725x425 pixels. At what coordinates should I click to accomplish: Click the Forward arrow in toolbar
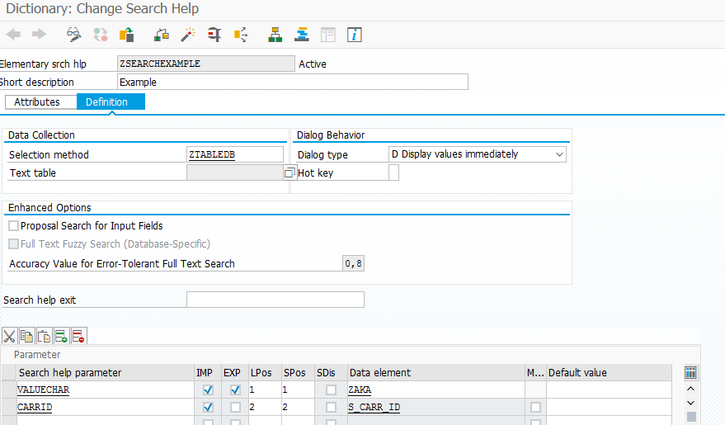point(39,35)
